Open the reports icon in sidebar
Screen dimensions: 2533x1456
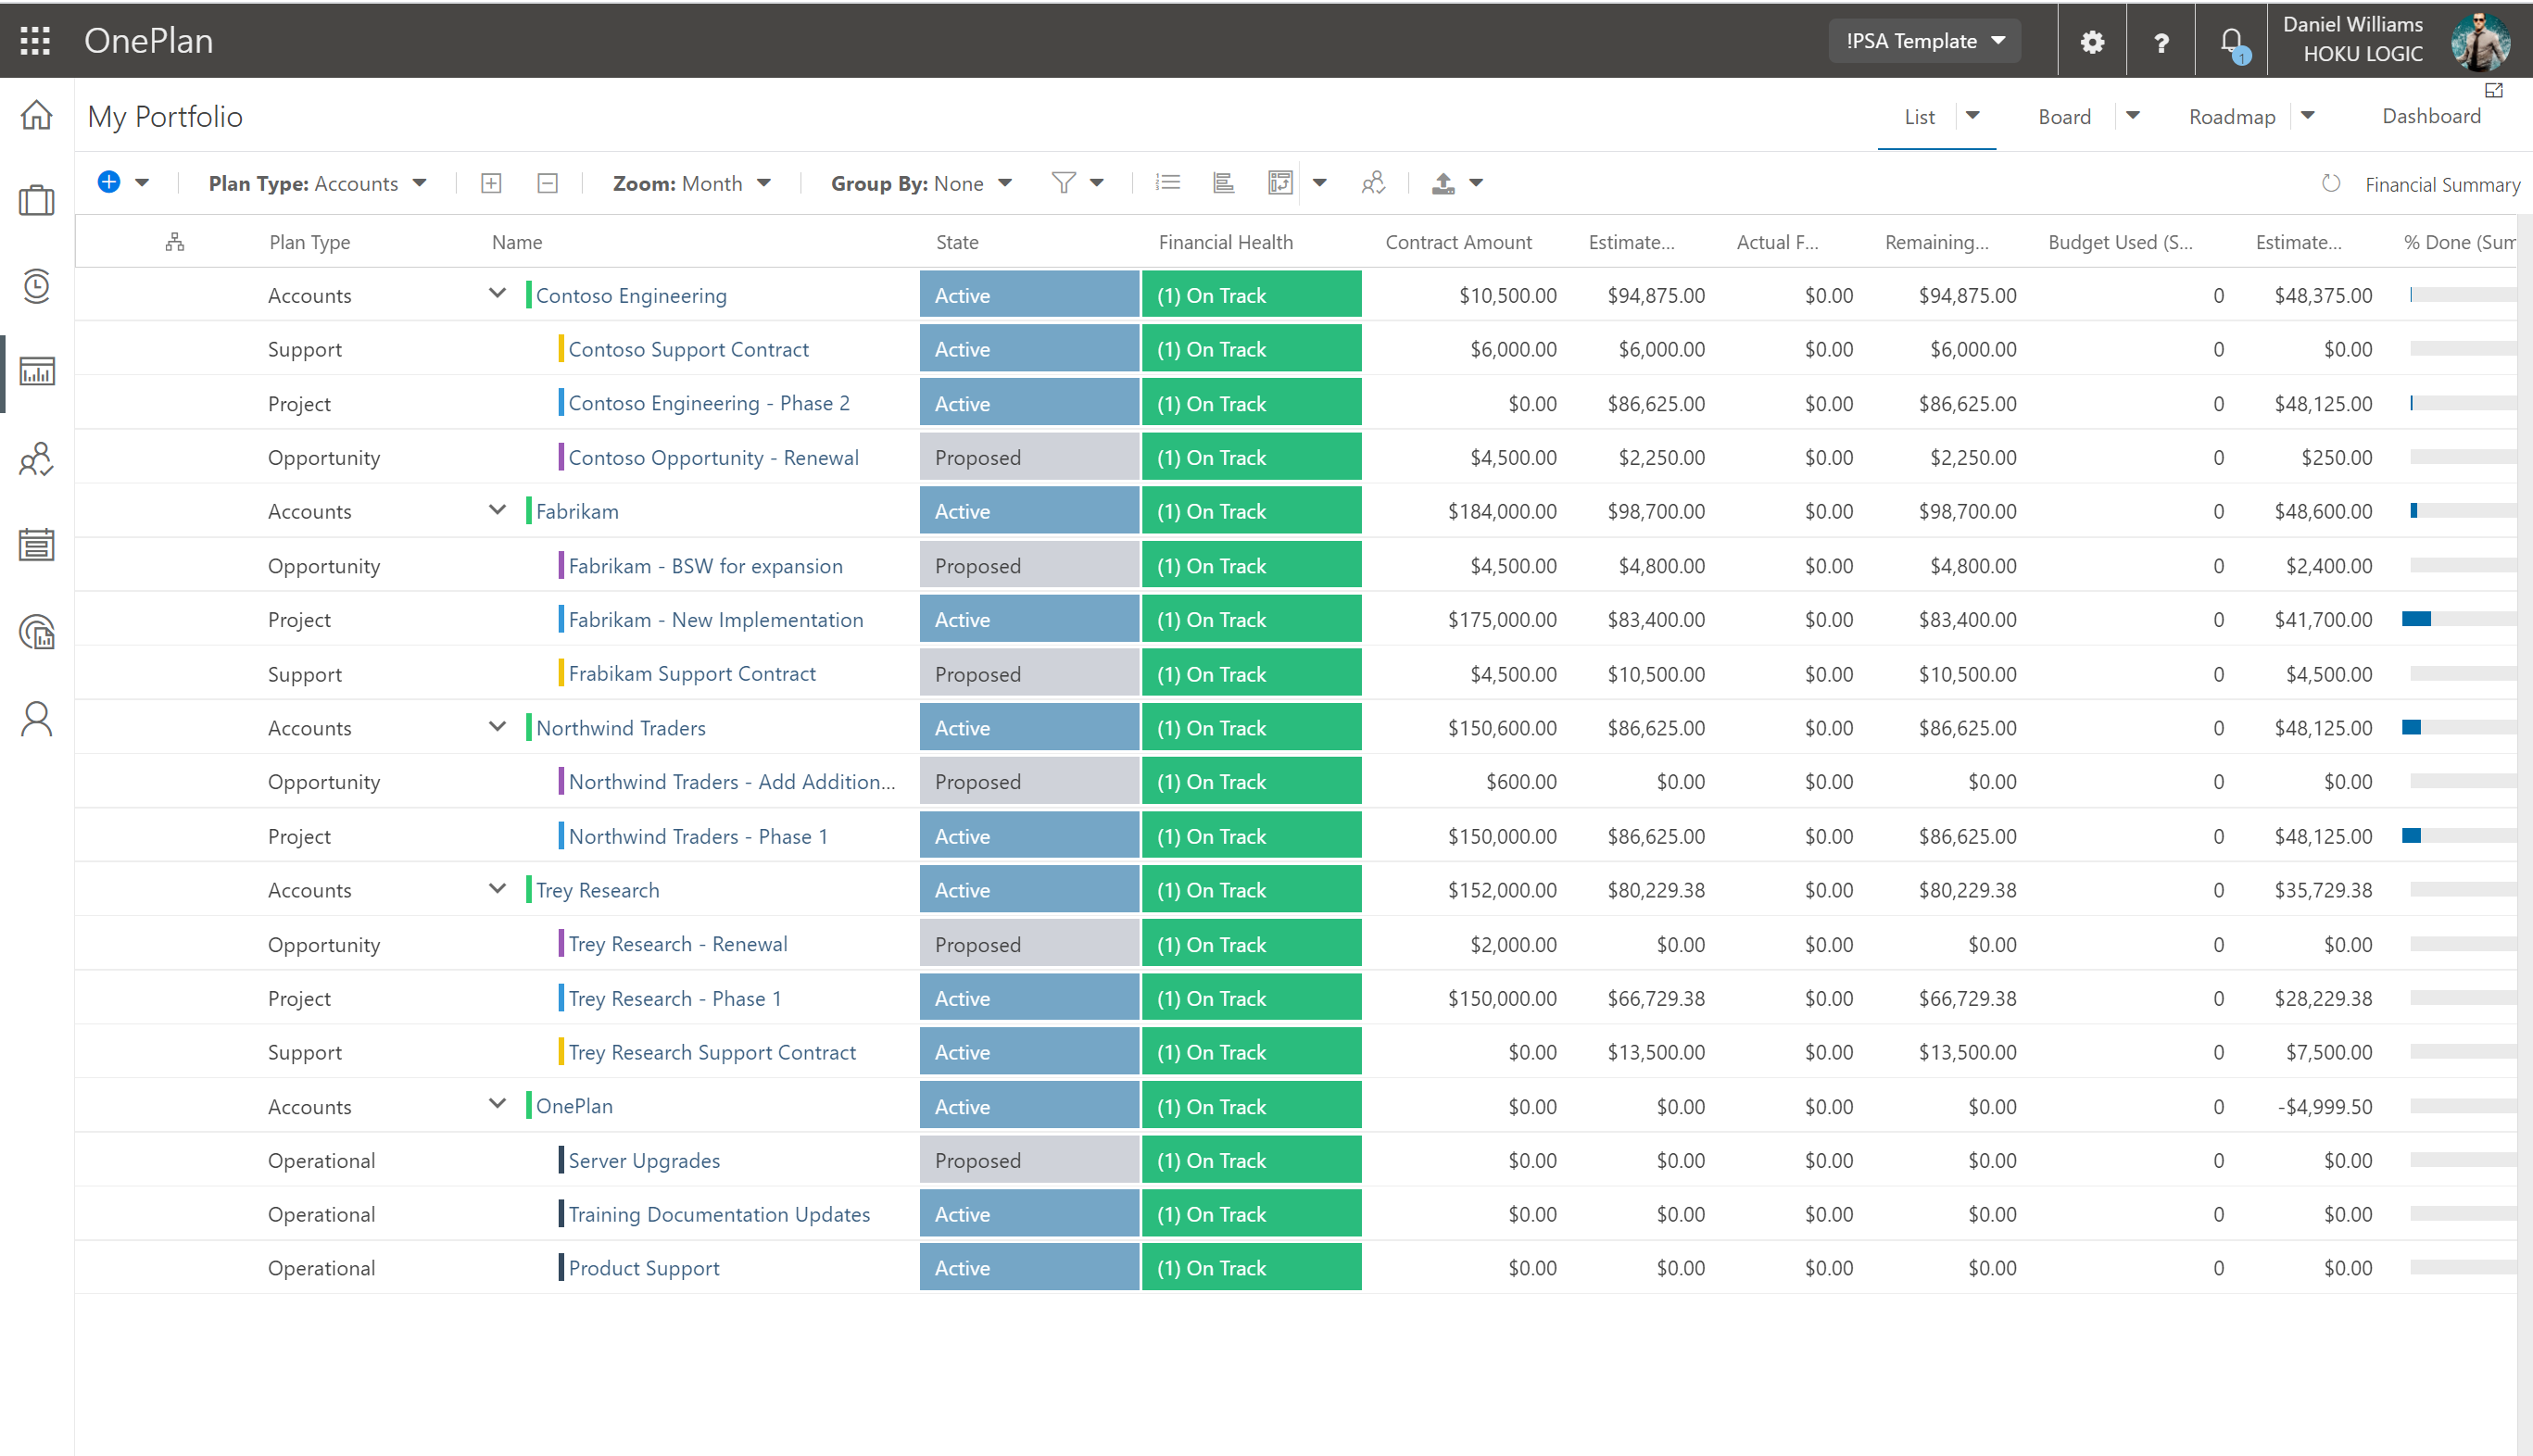coord(37,632)
